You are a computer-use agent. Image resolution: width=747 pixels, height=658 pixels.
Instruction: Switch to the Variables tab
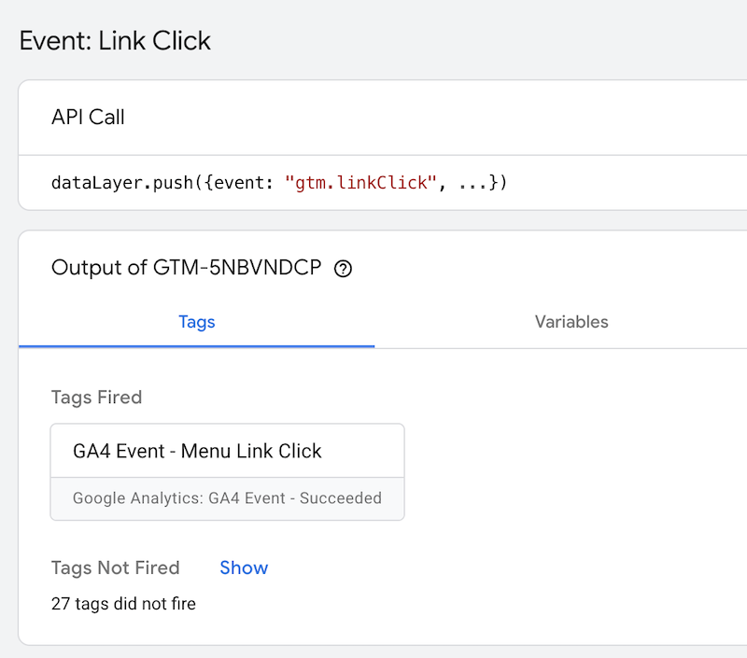point(571,322)
